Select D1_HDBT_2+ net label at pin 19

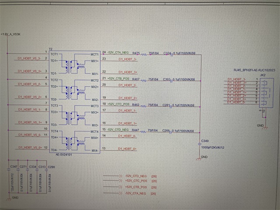pyautogui.click(x=128, y=98)
